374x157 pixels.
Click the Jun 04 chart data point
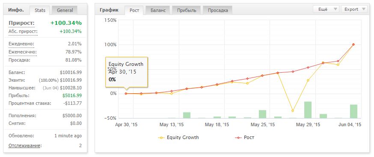pos(353,44)
